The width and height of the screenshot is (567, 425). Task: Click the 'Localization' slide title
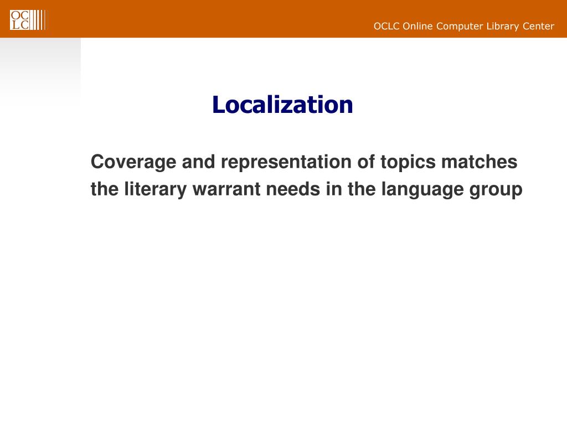pos(282,105)
